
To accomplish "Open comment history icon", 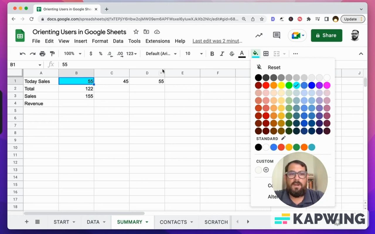I will (x=277, y=35).
